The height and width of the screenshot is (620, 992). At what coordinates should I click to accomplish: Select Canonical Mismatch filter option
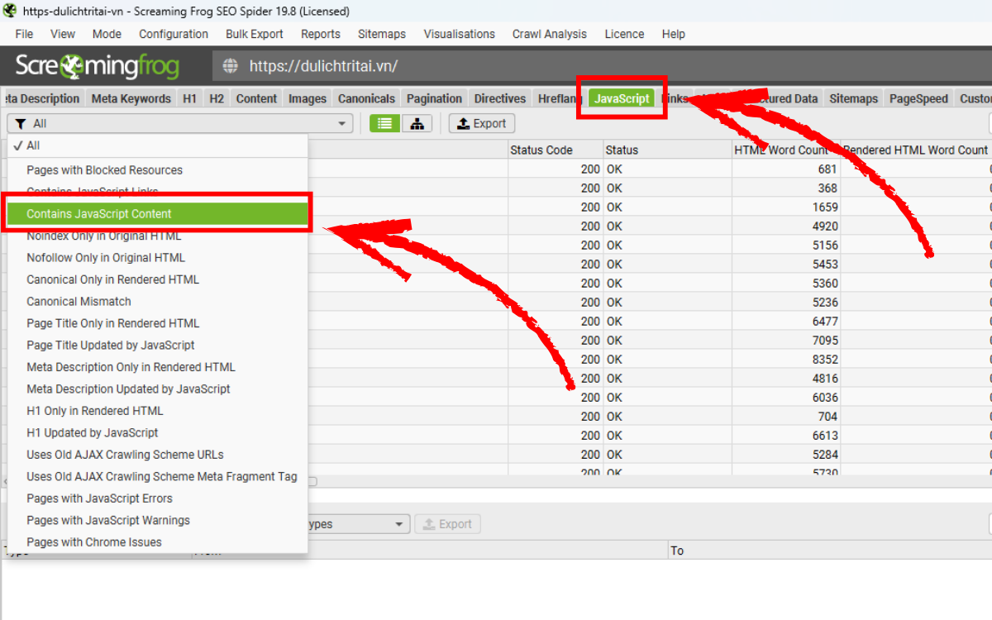coord(79,302)
